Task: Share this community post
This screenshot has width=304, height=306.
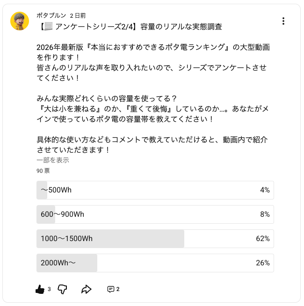Action: point(86,289)
